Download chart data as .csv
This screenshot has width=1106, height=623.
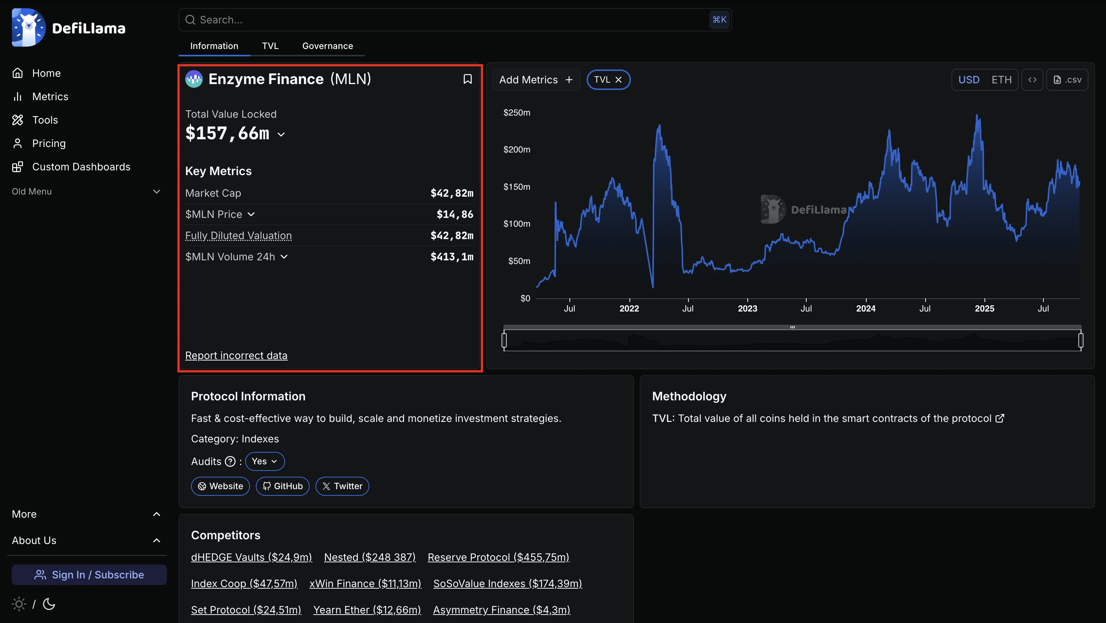1067,80
